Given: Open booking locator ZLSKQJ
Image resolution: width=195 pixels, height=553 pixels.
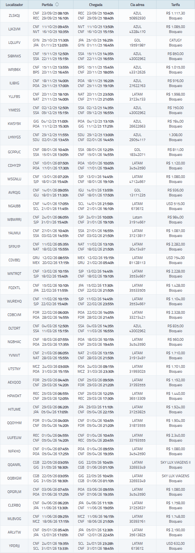Looking at the screenshot, I should (14, 16).
